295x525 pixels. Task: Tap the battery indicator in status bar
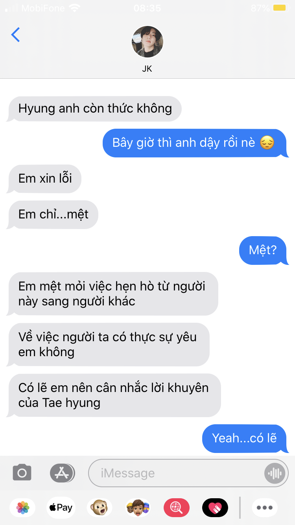coord(280,8)
